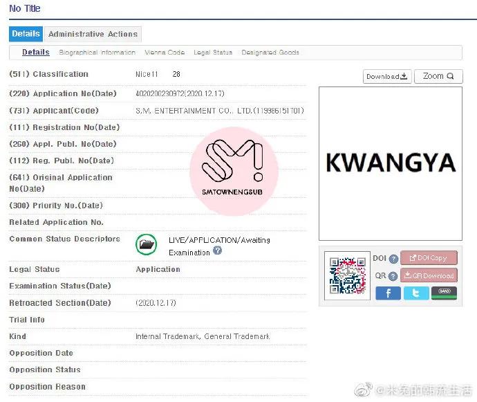Click the Common Status Descriptors label
Viewport: 477px width, 402px height.
tap(64, 239)
